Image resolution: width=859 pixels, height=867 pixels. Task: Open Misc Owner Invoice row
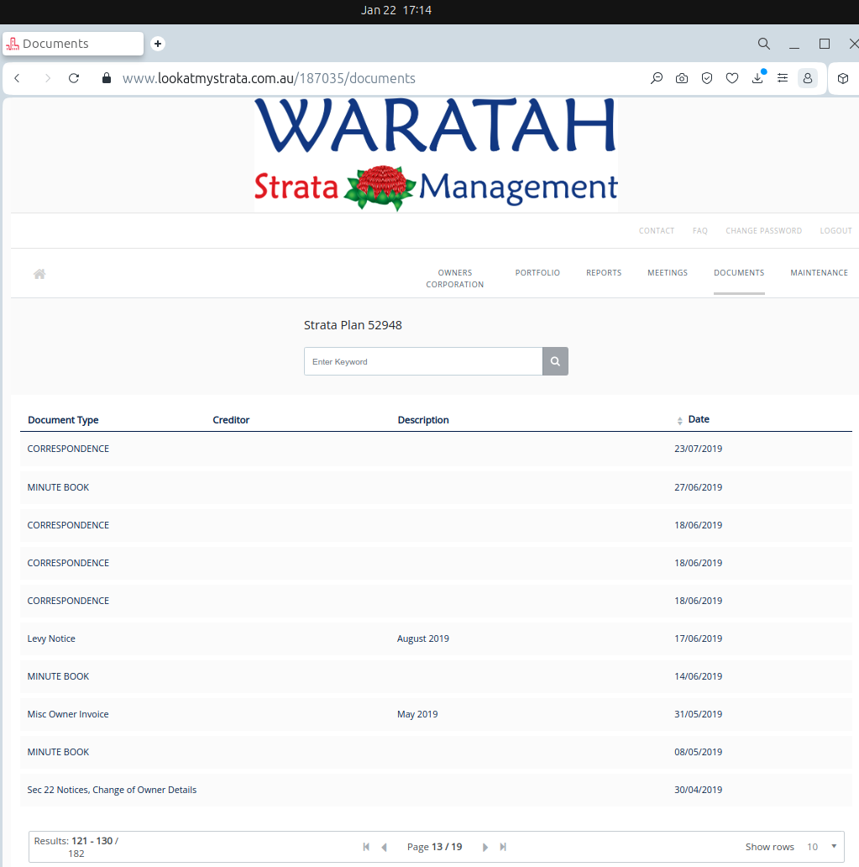[436, 714]
